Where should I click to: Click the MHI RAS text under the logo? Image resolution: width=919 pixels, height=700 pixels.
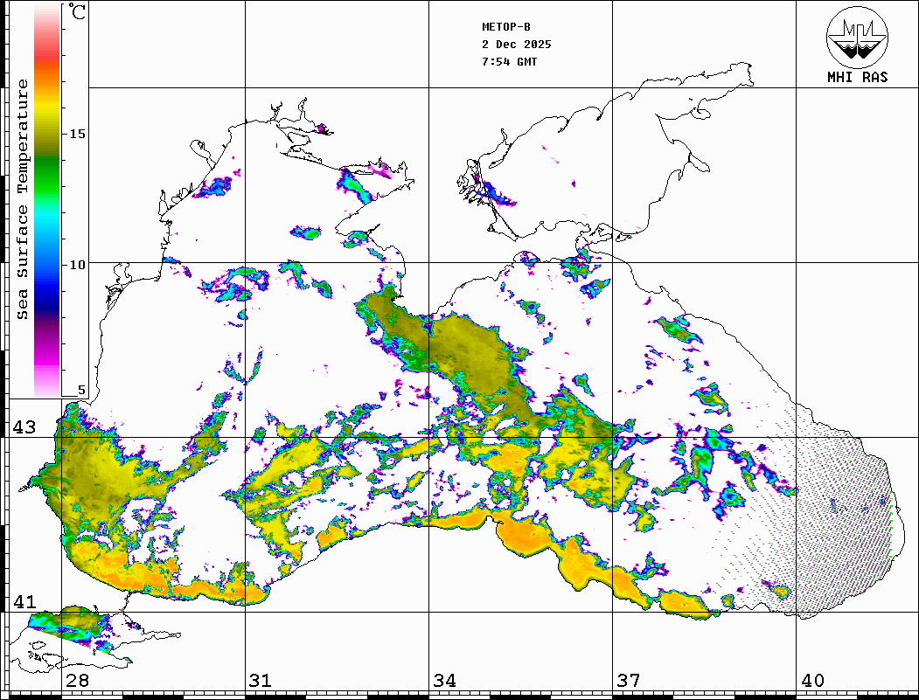click(857, 78)
